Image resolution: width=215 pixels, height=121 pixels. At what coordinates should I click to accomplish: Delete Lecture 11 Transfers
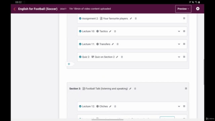click(x=118, y=44)
